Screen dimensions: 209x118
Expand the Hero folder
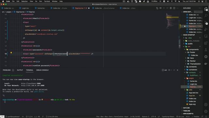pos(192,58)
